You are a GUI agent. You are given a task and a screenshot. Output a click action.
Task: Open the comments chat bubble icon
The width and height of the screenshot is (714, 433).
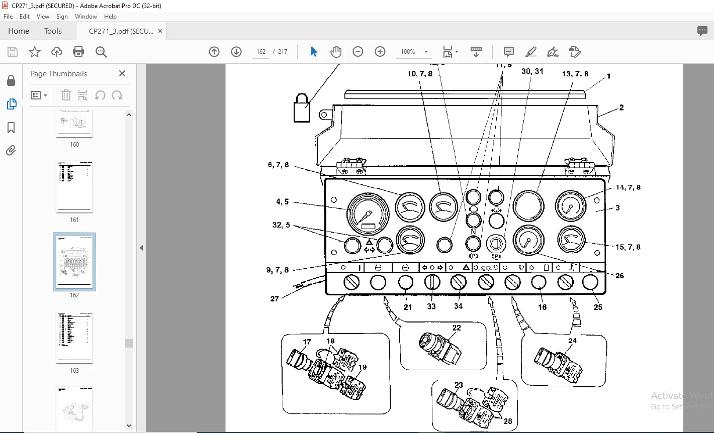(702, 31)
